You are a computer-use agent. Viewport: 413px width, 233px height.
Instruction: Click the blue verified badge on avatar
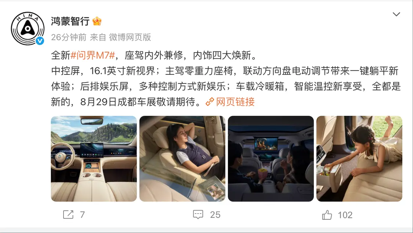tap(40, 40)
